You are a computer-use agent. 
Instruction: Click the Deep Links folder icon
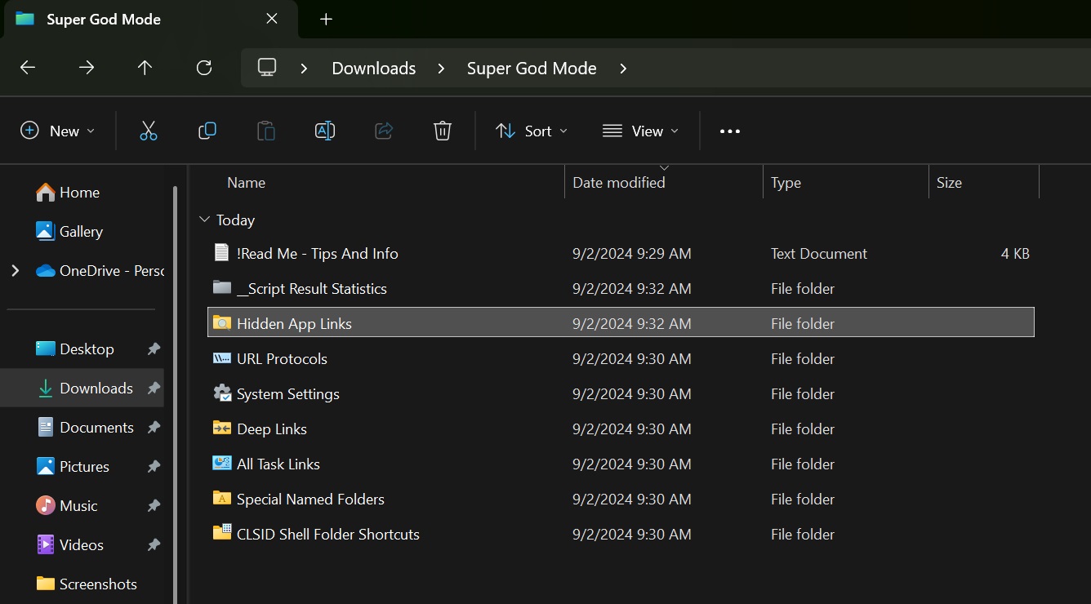coord(222,428)
